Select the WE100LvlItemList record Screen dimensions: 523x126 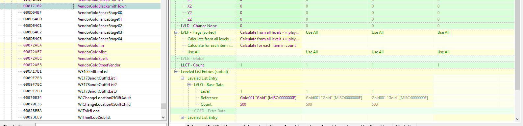(x=93, y=72)
